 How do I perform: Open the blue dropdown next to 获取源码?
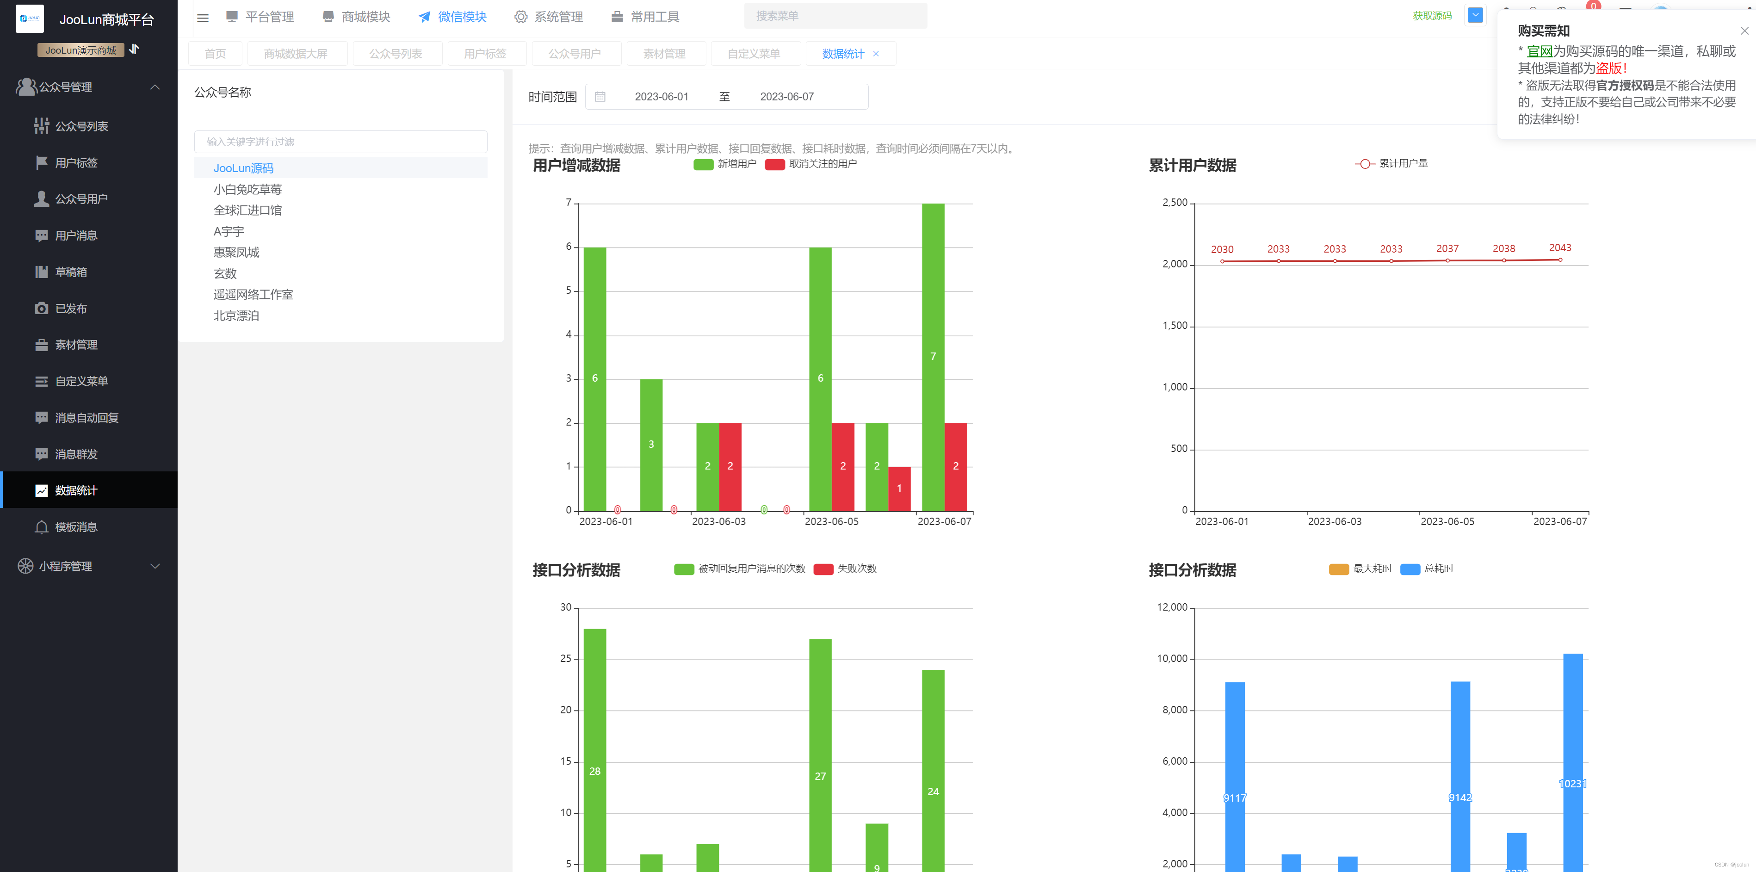click(1475, 16)
